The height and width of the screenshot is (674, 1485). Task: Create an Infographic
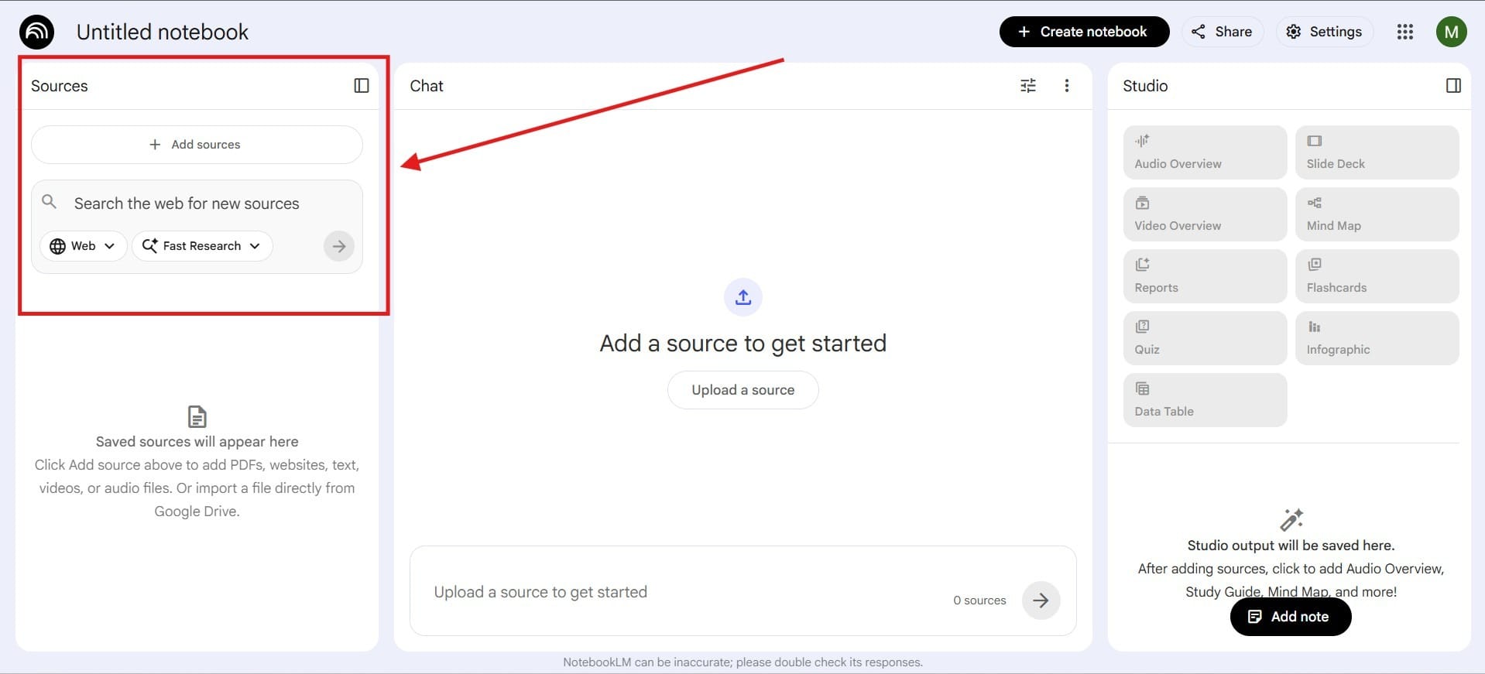click(x=1377, y=338)
